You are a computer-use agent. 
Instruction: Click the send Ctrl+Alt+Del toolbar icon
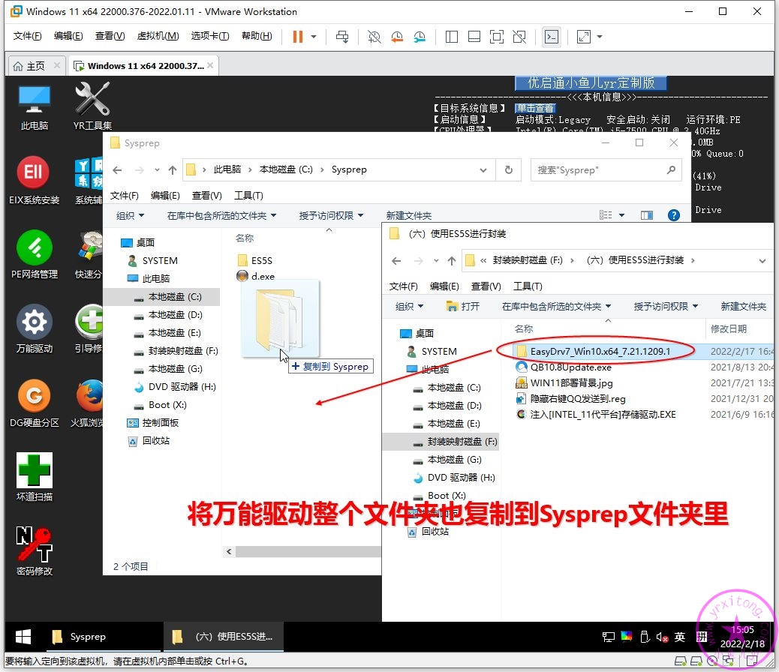click(x=342, y=37)
